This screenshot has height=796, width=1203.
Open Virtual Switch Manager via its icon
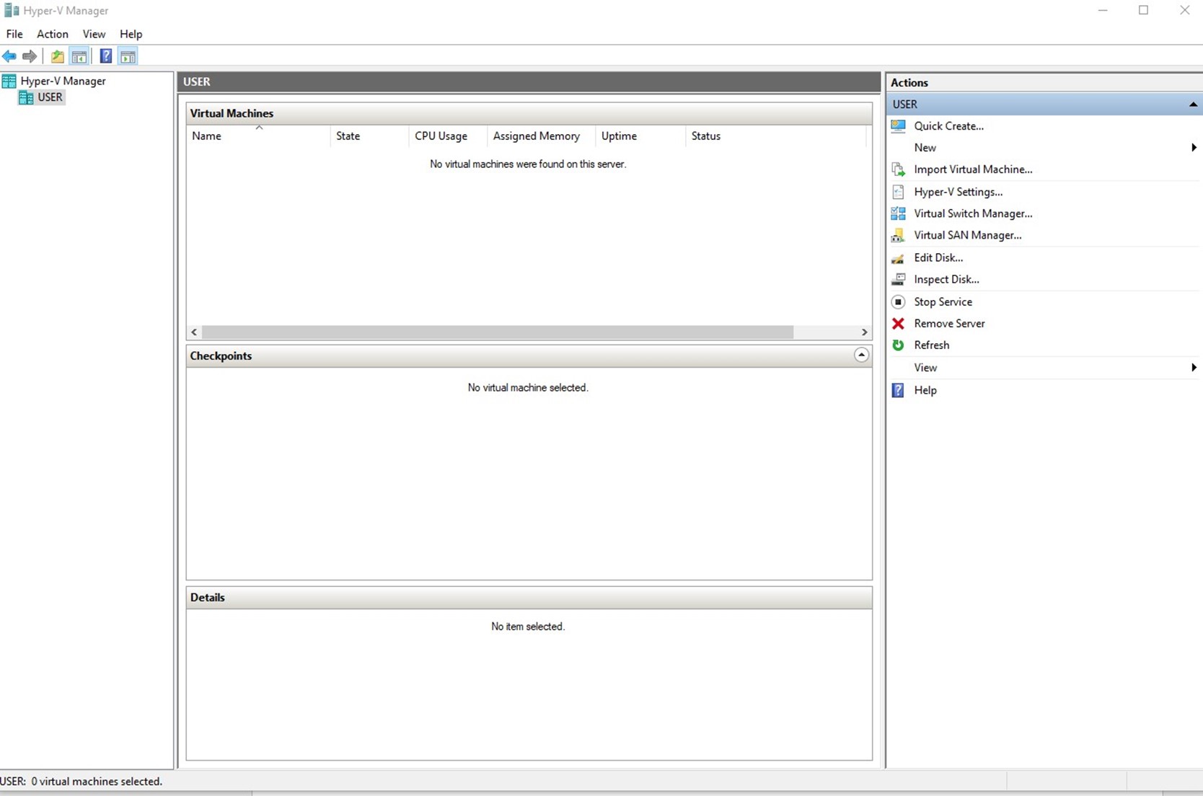[898, 213]
